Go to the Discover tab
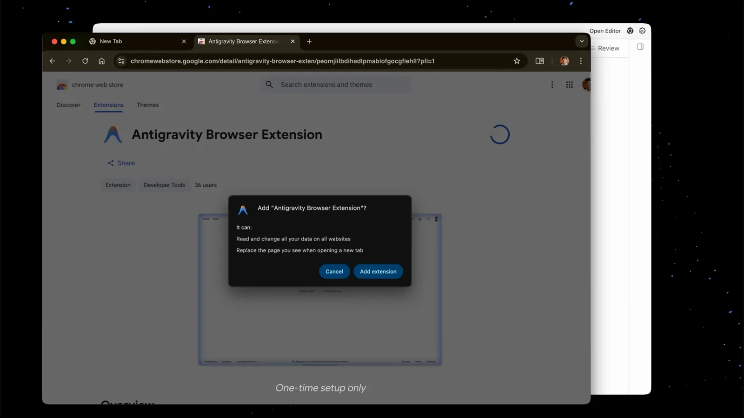 [68, 105]
